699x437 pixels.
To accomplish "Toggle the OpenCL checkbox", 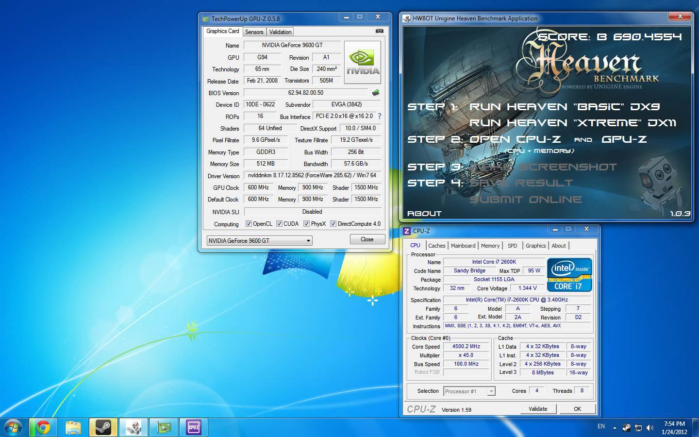I will pyautogui.click(x=249, y=224).
